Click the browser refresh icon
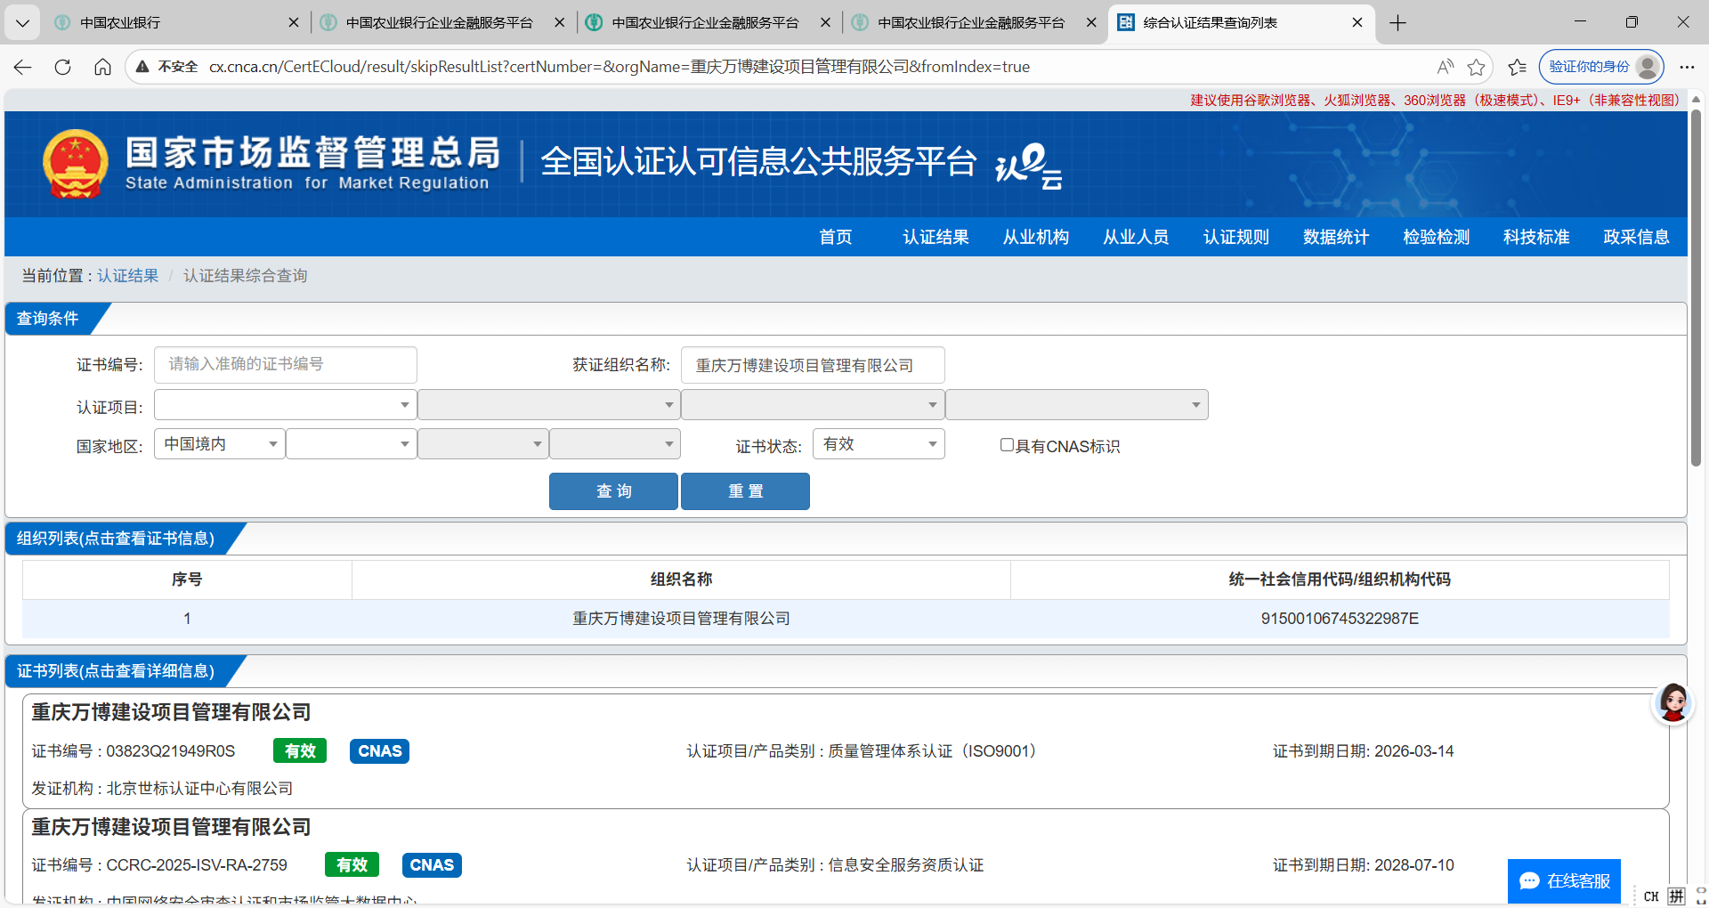Viewport: 1709px width, 908px height. point(62,67)
